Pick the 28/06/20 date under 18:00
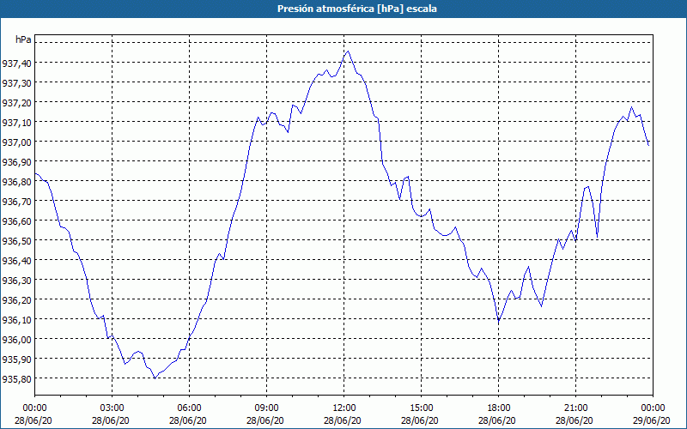 [x=499, y=420]
